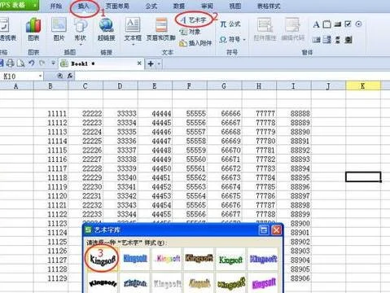Choose the green Kingsoft WordArt style

(230, 260)
